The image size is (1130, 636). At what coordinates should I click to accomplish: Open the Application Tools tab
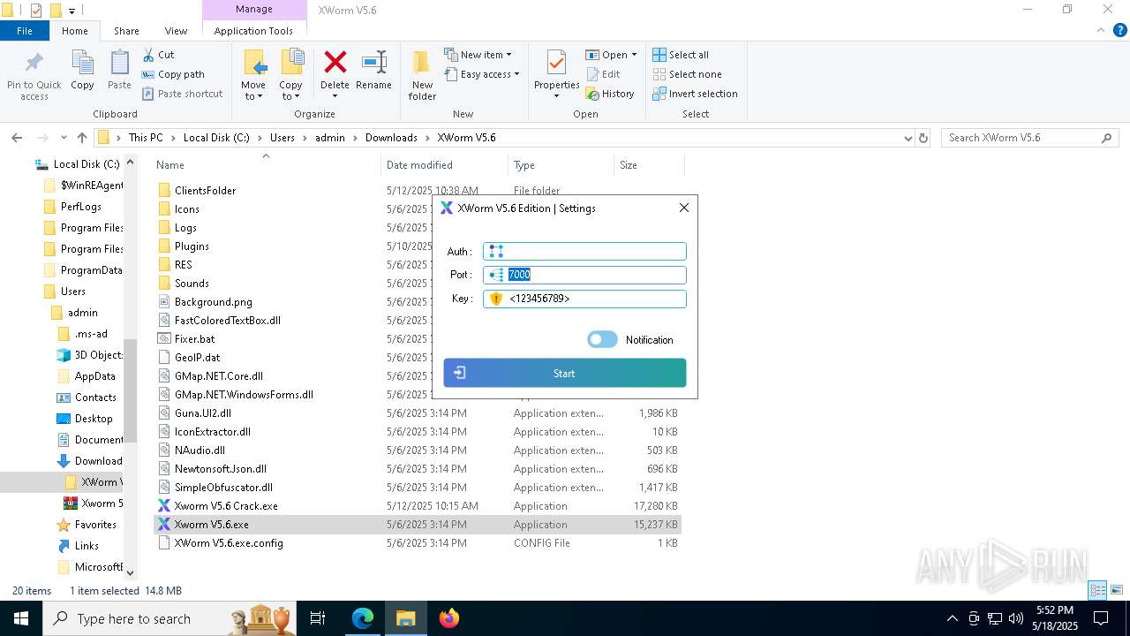(x=253, y=31)
